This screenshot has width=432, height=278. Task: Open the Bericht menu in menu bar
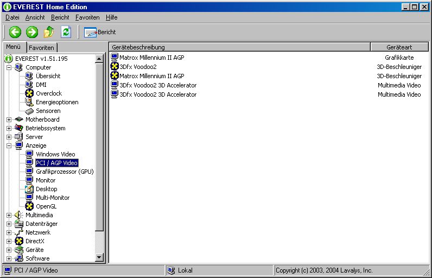click(60, 17)
